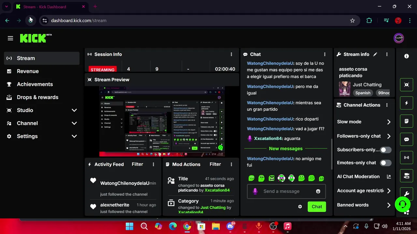Screen dimensions: 417x234
Task: Open Followers-only chat options arrow
Action: [x=389, y=136]
